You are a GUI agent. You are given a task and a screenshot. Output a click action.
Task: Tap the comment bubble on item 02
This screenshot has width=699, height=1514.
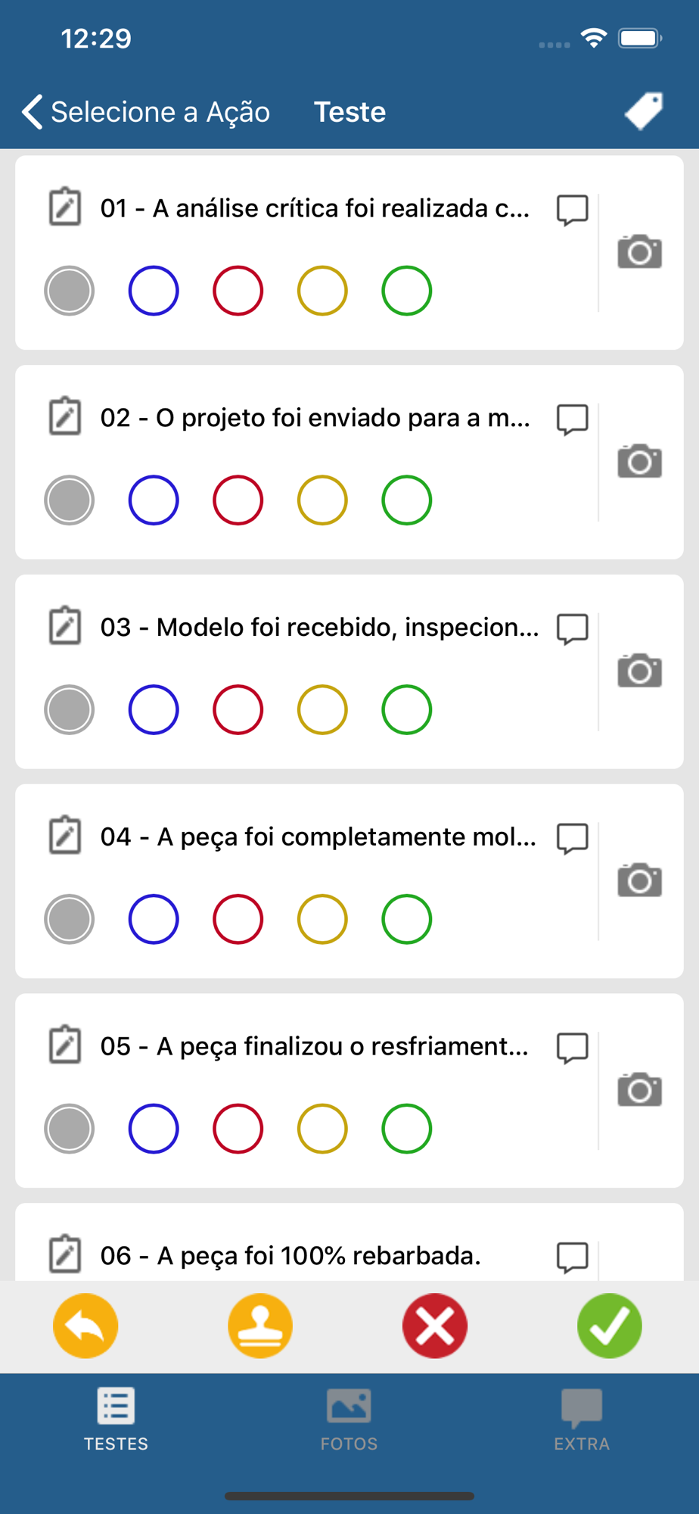point(572,419)
